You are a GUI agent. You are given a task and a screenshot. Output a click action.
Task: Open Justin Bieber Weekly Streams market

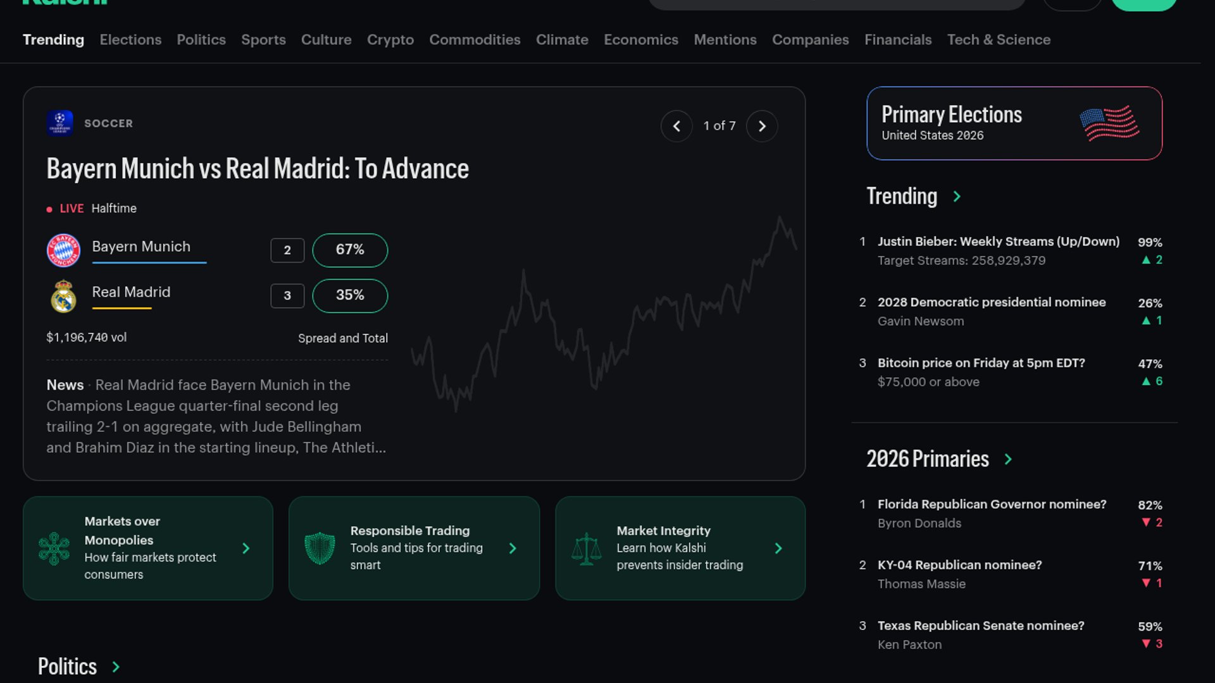click(998, 242)
